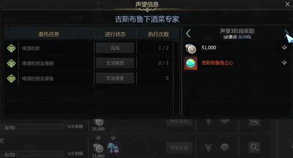Open the magnifier search icon in bottom row
Screen dimensions: 293x158
(254, 147)
